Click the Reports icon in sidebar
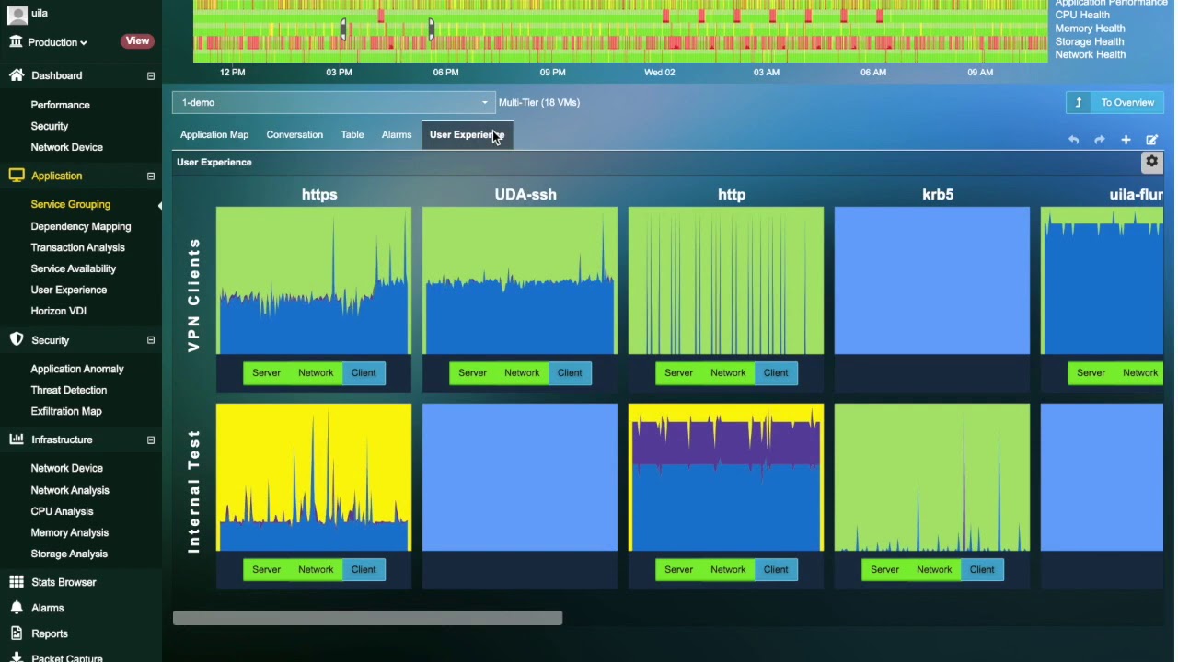1178x662 pixels. [x=17, y=633]
